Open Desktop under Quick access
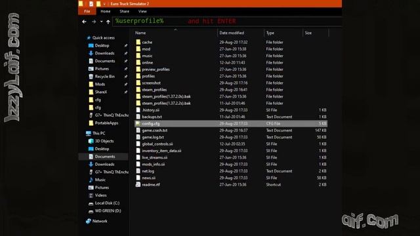The width and height of the screenshot is (420, 236). 102,45
